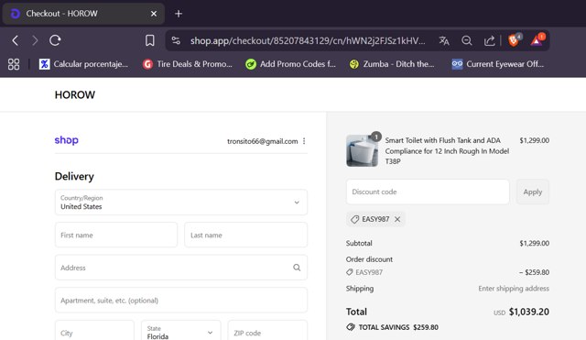Open the Zumba - Ditch the bookmark
This screenshot has height=340, width=586.
click(x=392, y=64)
